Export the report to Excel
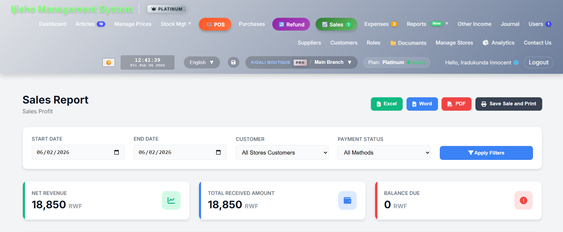 click(x=387, y=104)
